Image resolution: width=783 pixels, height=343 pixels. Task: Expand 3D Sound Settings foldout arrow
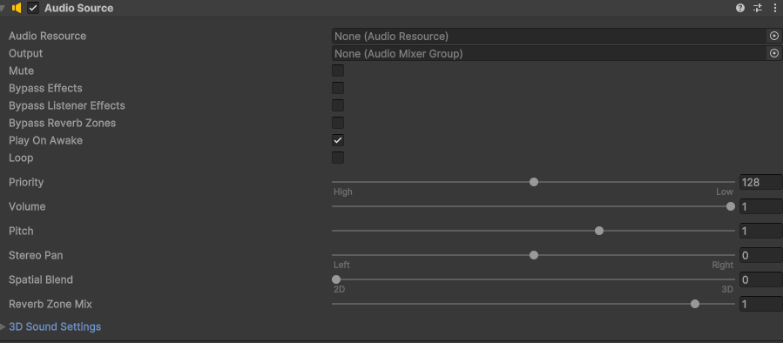tap(3, 327)
